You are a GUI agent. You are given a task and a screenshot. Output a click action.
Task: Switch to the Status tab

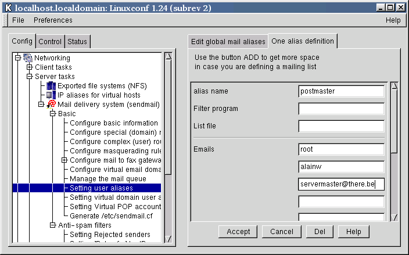click(x=77, y=41)
